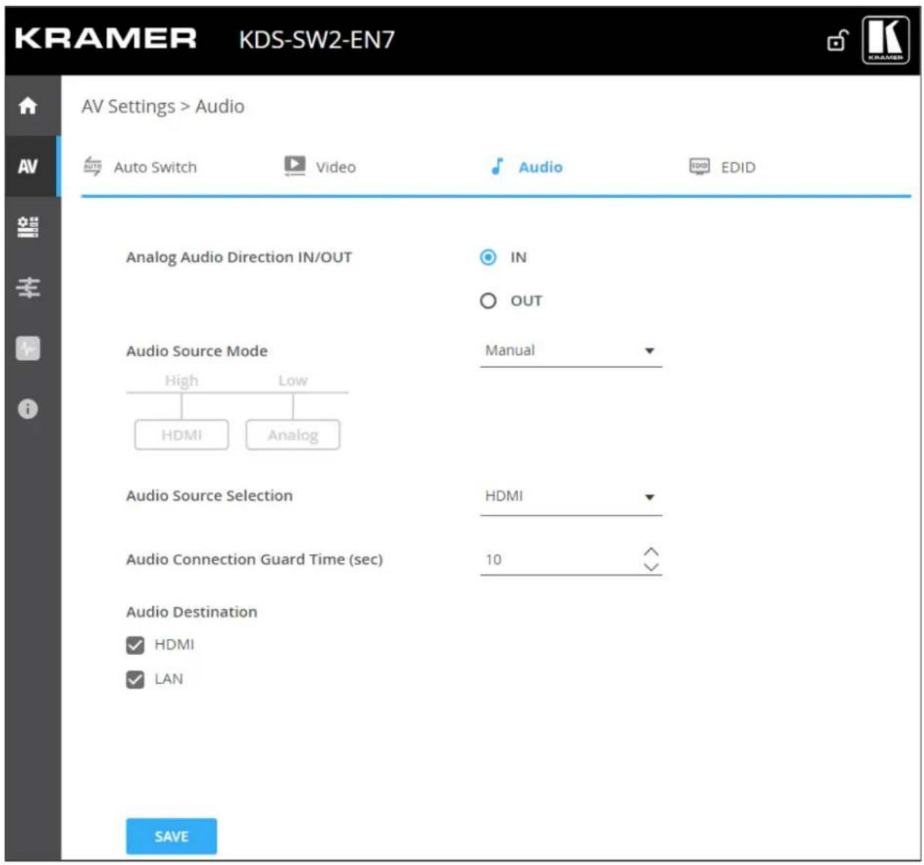
Task: Open the Audio Source Mode dropdown
Action: (x=571, y=351)
